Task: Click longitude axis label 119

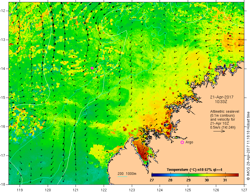Action: pos(20,190)
